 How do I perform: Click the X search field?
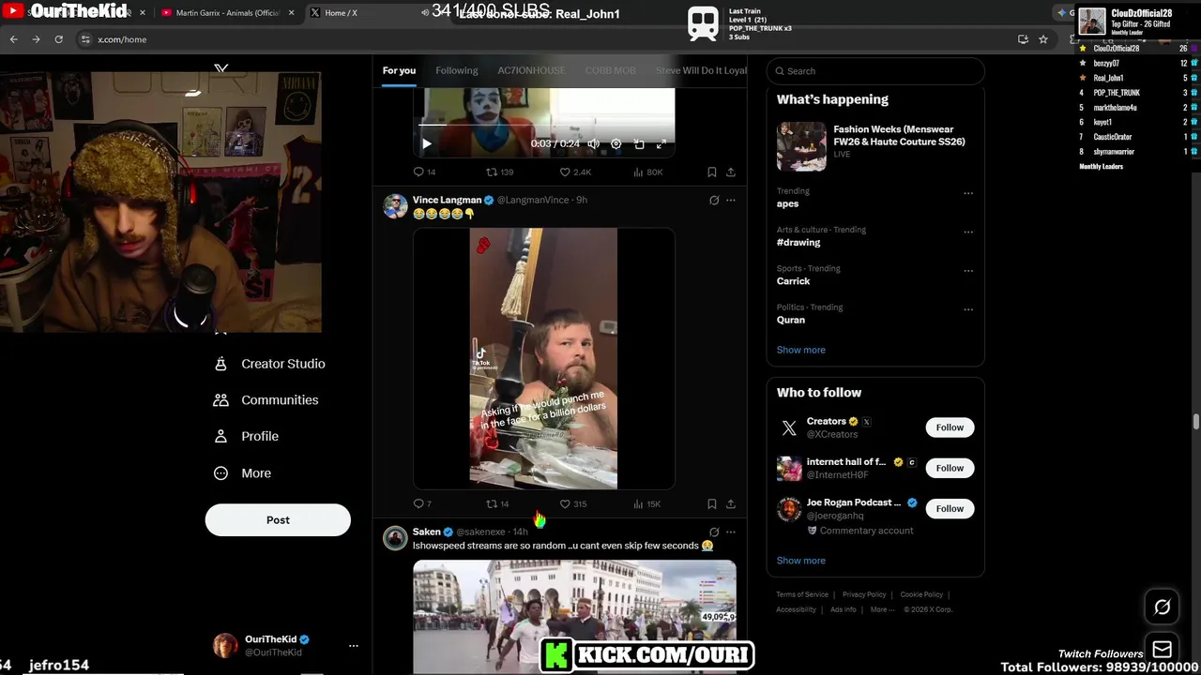[x=875, y=71]
